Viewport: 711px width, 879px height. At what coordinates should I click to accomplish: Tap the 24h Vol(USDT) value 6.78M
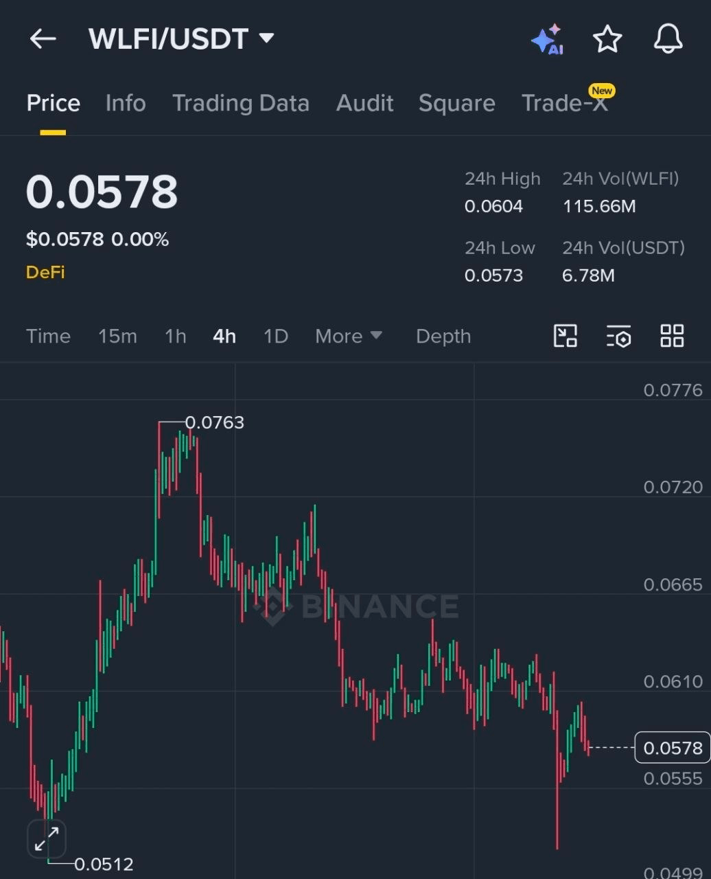pyautogui.click(x=588, y=275)
